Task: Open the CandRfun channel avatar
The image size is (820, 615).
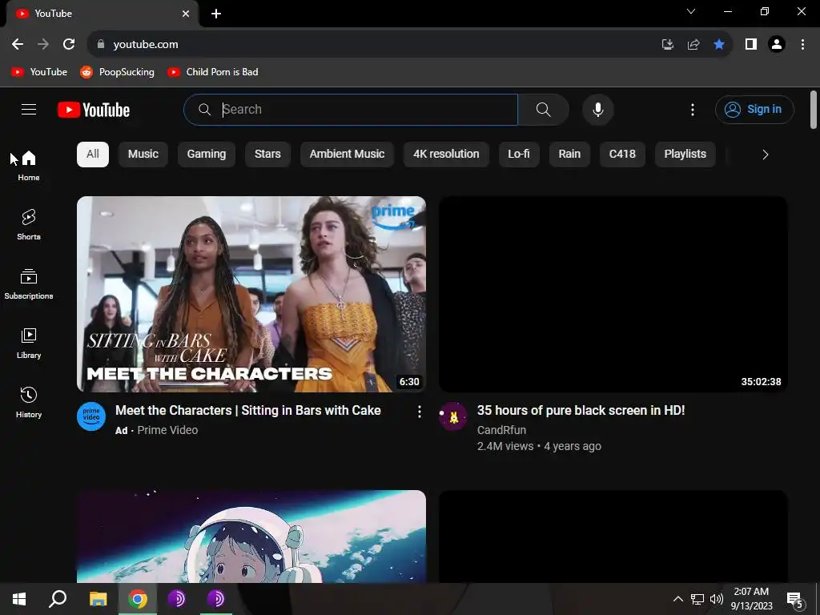Action: click(x=453, y=416)
